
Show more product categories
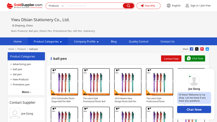click(26, 92)
